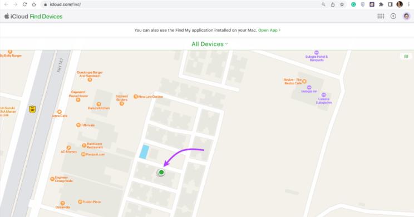The image size is (414, 217).
Task: Open the Chrome three-dot menu
Action: pyautogui.click(x=409, y=4)
